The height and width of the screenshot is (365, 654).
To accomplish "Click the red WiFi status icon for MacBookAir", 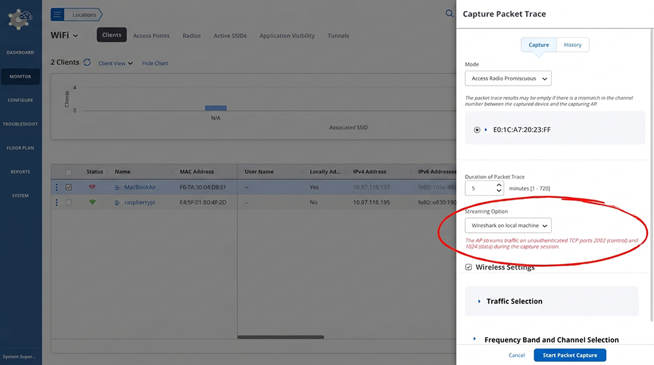I will pyautogui.click(x=92, y=187).
